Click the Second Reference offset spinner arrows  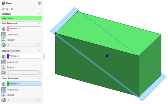point(40,73)
